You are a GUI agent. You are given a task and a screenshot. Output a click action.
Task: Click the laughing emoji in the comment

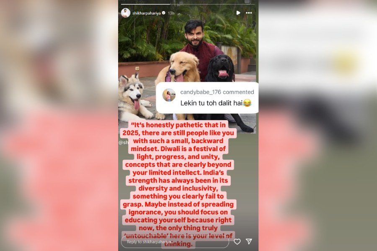[x=247, y=103]
